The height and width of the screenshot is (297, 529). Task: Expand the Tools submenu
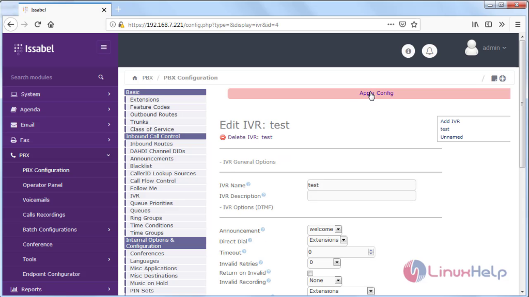pos(60,259)
